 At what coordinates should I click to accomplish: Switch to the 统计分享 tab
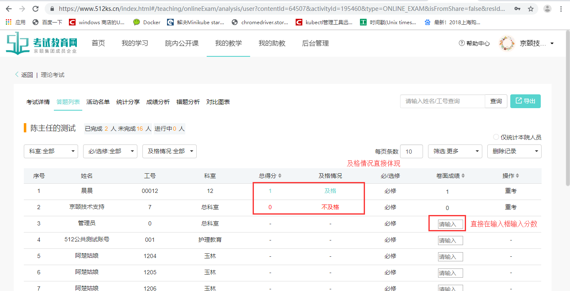tap(128, 102)
